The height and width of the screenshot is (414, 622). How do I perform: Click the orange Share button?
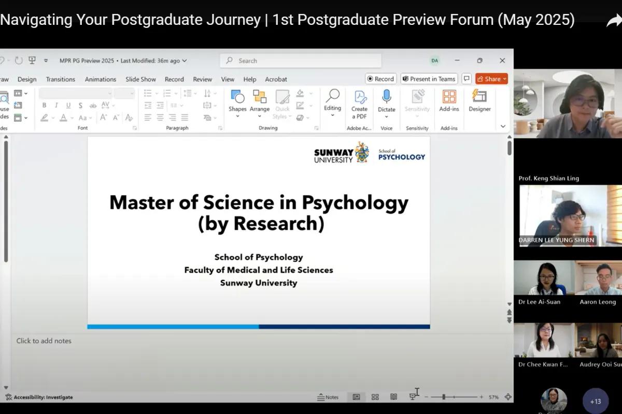point(491,79)
